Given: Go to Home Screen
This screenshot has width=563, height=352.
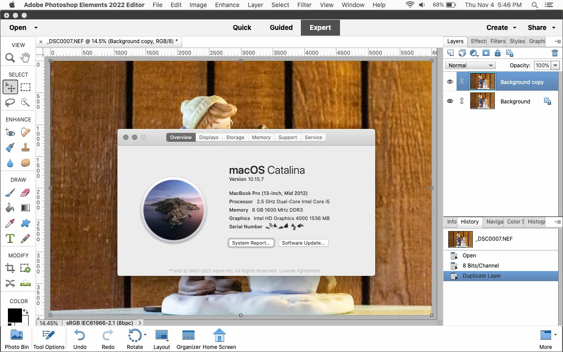Looking at the screenshot, I should (x=219, y=339).
